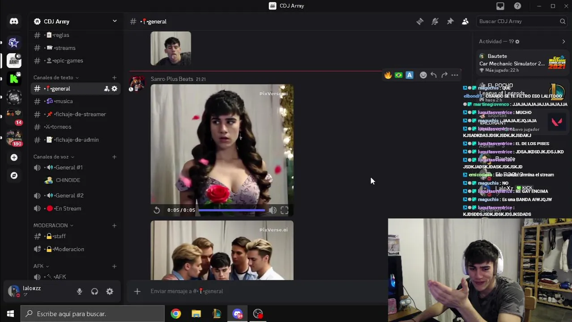Open help question mark icon

click(517, 6)
